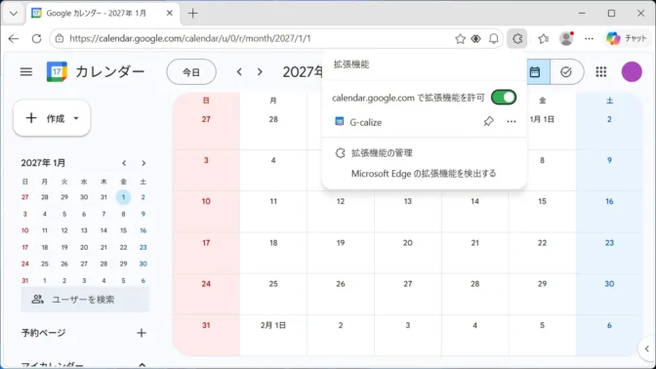The width and height of the screenshot is (656, 369).
Task: Select Wednesday 27 in main calendar
Action: click(x=408, y=284)
